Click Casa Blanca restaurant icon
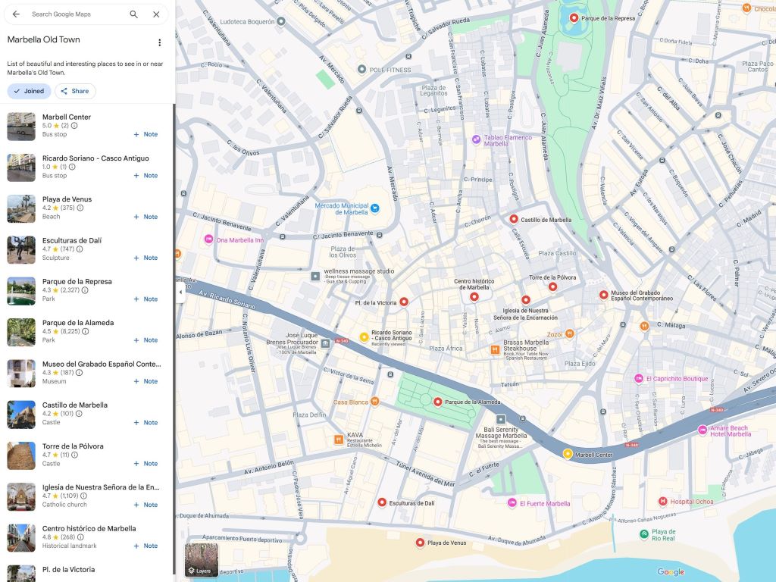 [x=375, y=402]
